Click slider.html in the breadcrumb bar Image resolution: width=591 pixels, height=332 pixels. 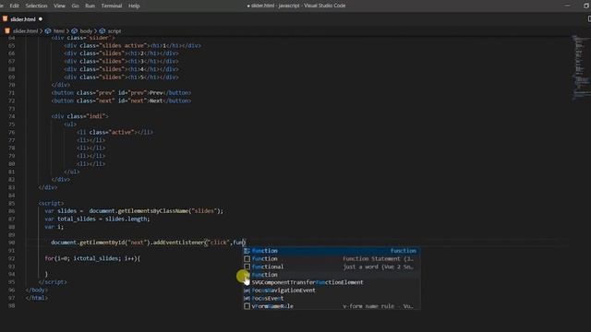(x=25, y=30)
